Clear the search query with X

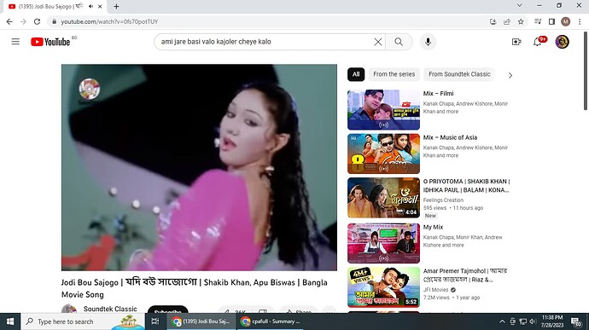pyautogui.click(x=378, y=42)
